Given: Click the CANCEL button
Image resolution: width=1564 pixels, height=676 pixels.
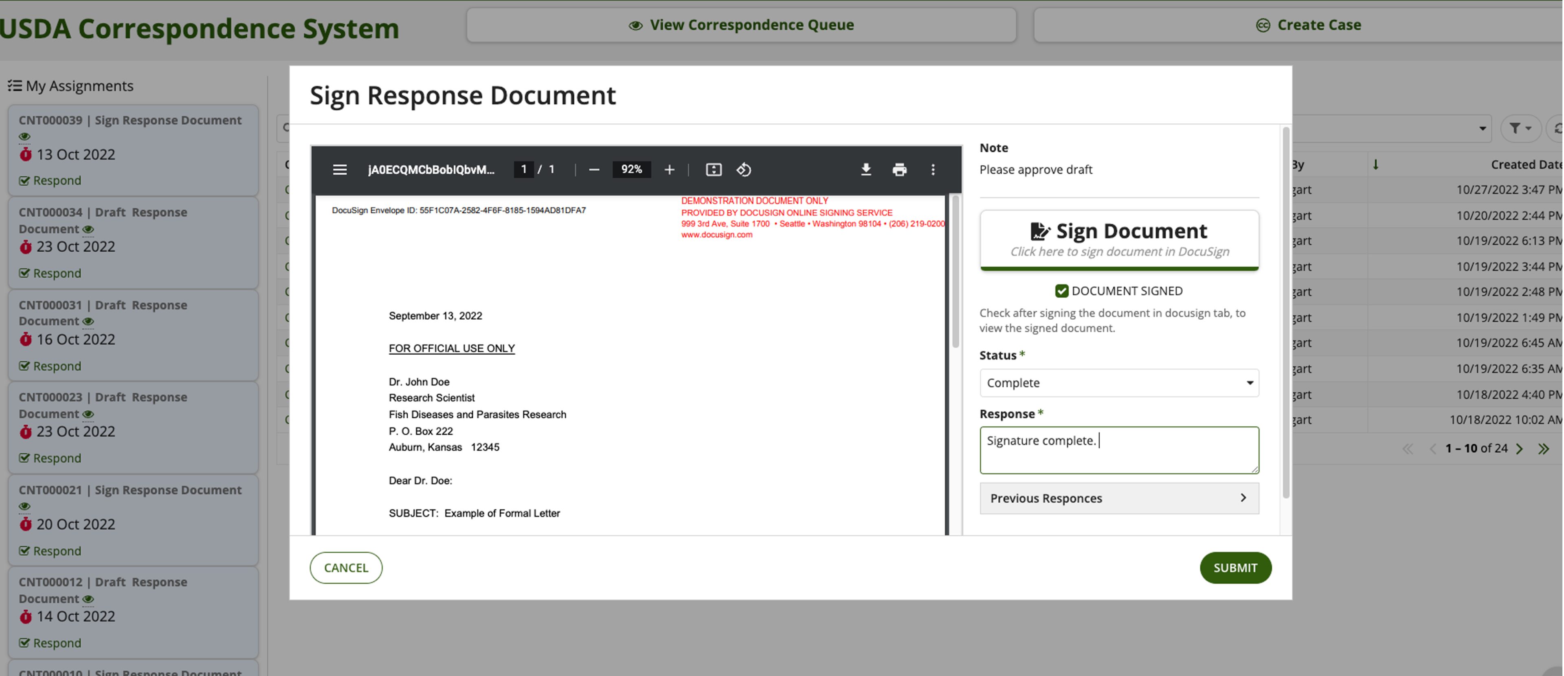Looking at the screenshot, I should 346,567.
